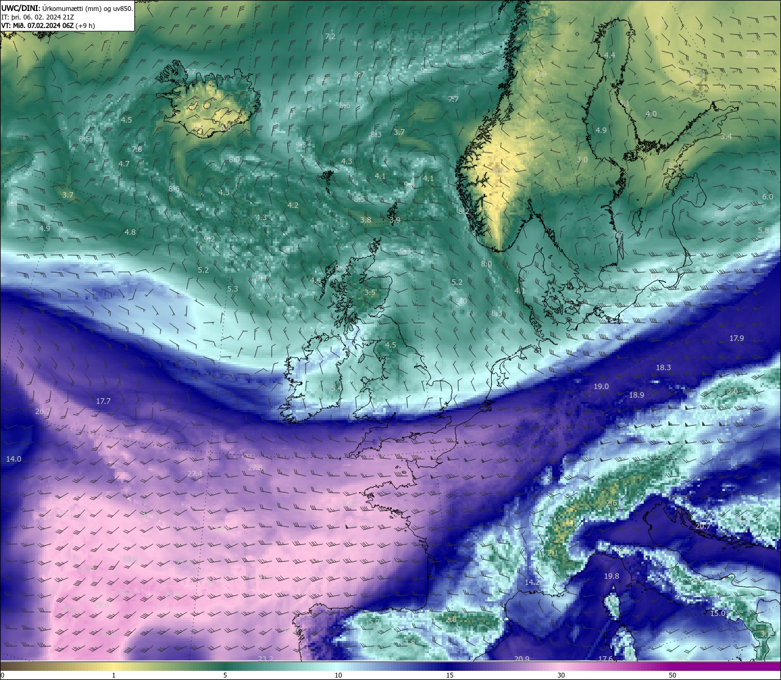Click the map value "5.3"
781x680 pixels.
coord(232,289)
